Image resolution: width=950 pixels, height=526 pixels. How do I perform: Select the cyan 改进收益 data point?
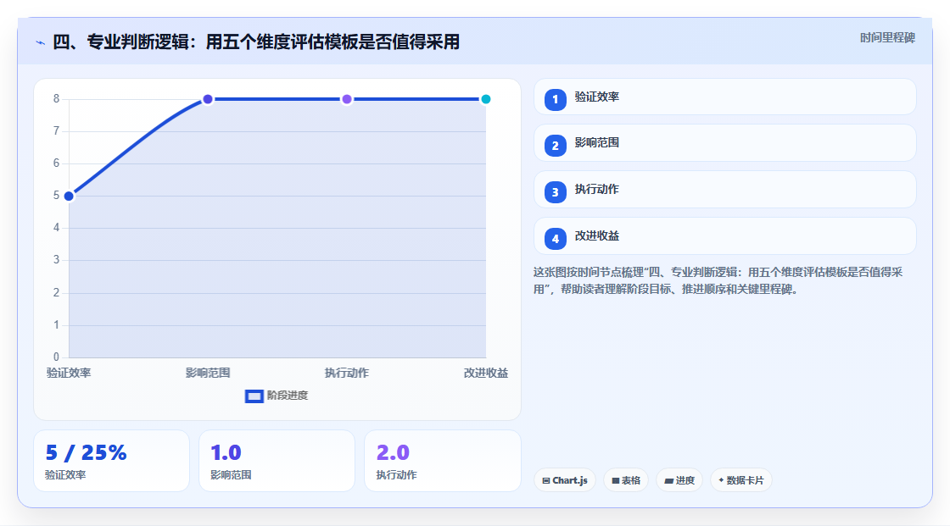[x=485, y=99]
